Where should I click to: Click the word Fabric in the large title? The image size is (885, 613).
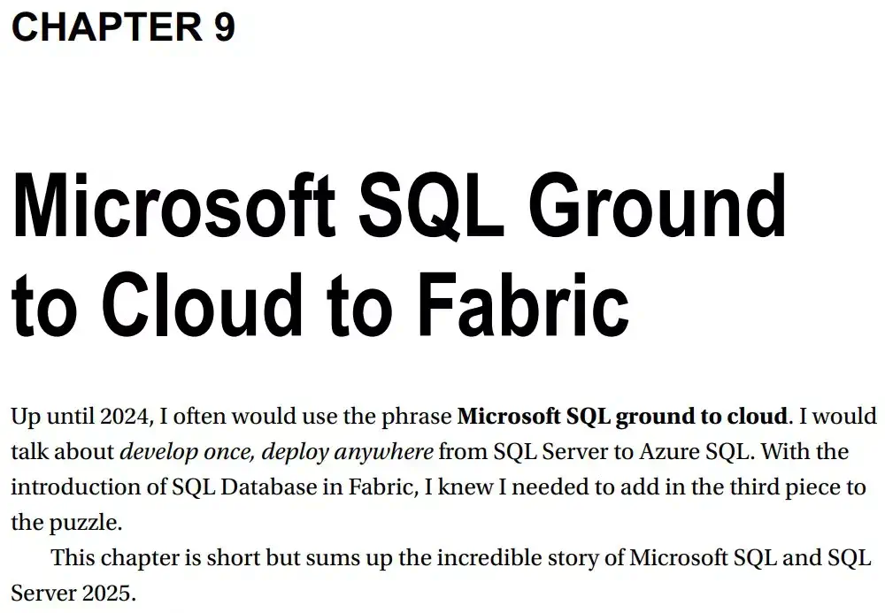tap(522, 304)
